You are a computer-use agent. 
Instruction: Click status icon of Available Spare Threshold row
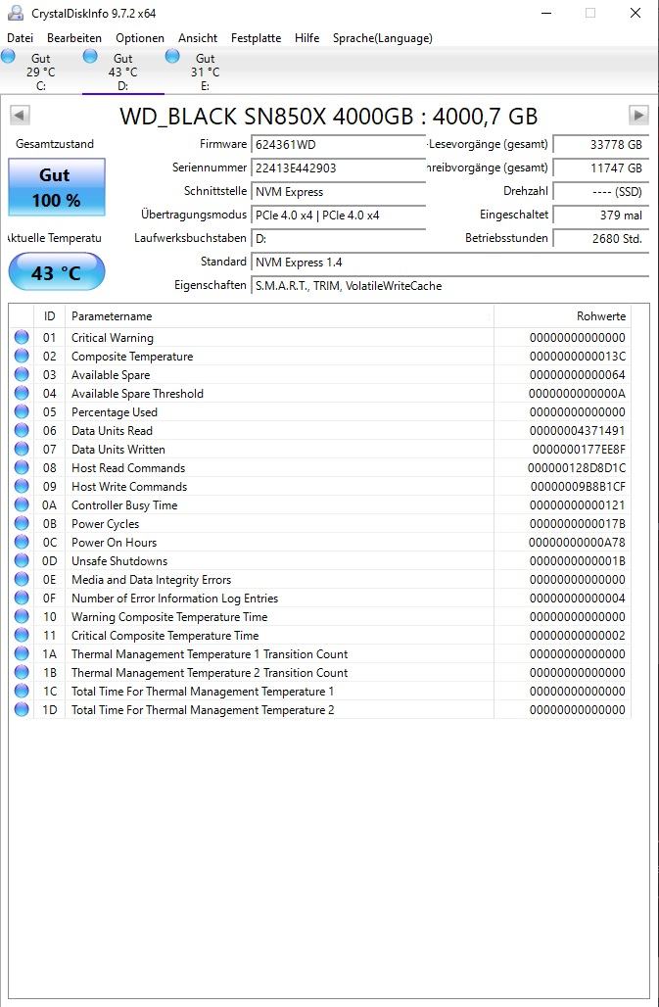[x=22, y=393]
